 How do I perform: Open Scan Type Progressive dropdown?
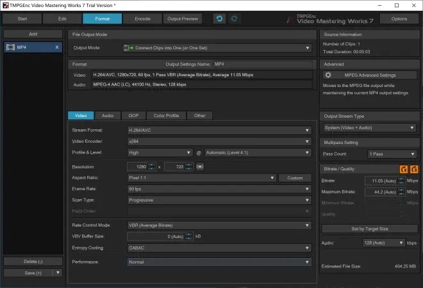point(219,200)
